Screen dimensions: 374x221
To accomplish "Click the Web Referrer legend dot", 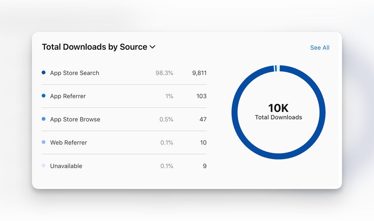I will tap(43, 142).
